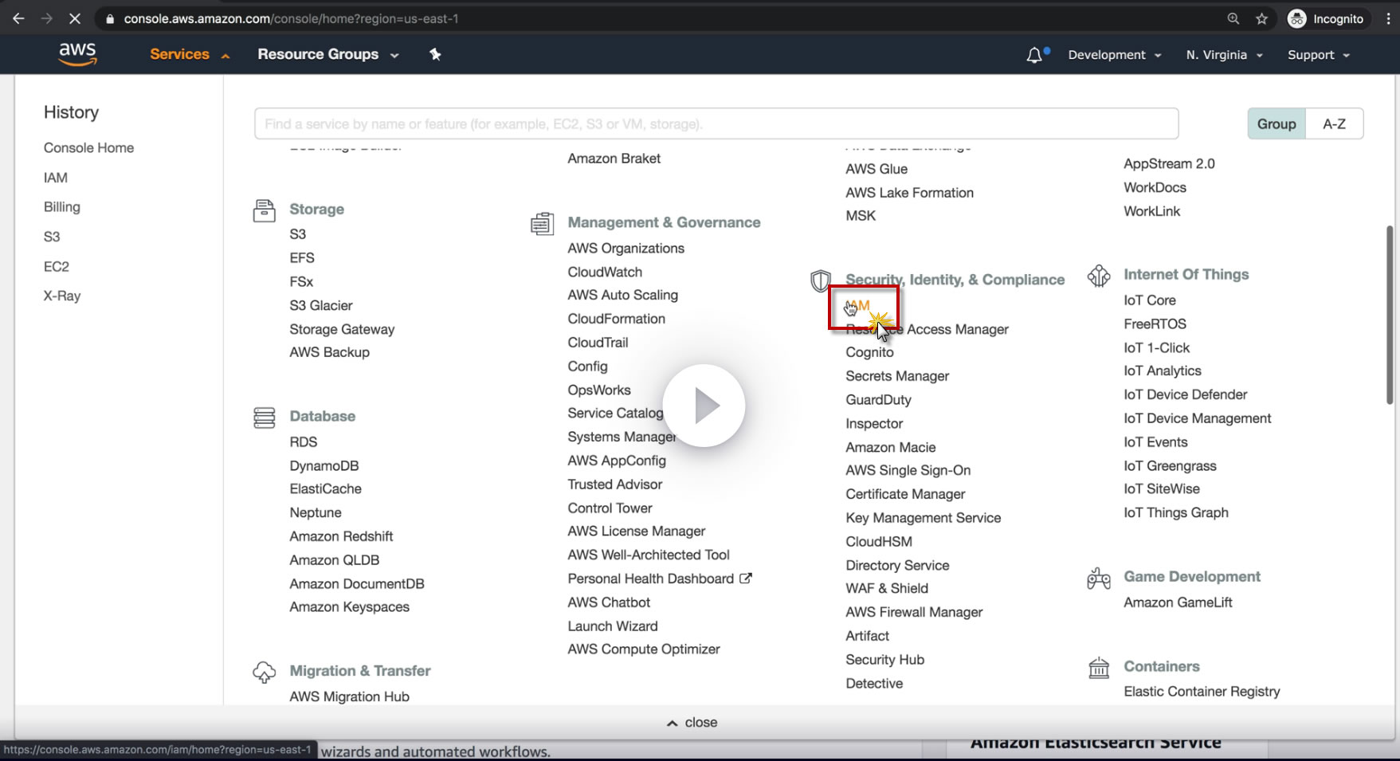Open CloudFormation service
Viewport: 1400px width, 761px height.
click(x=617, y=319)
